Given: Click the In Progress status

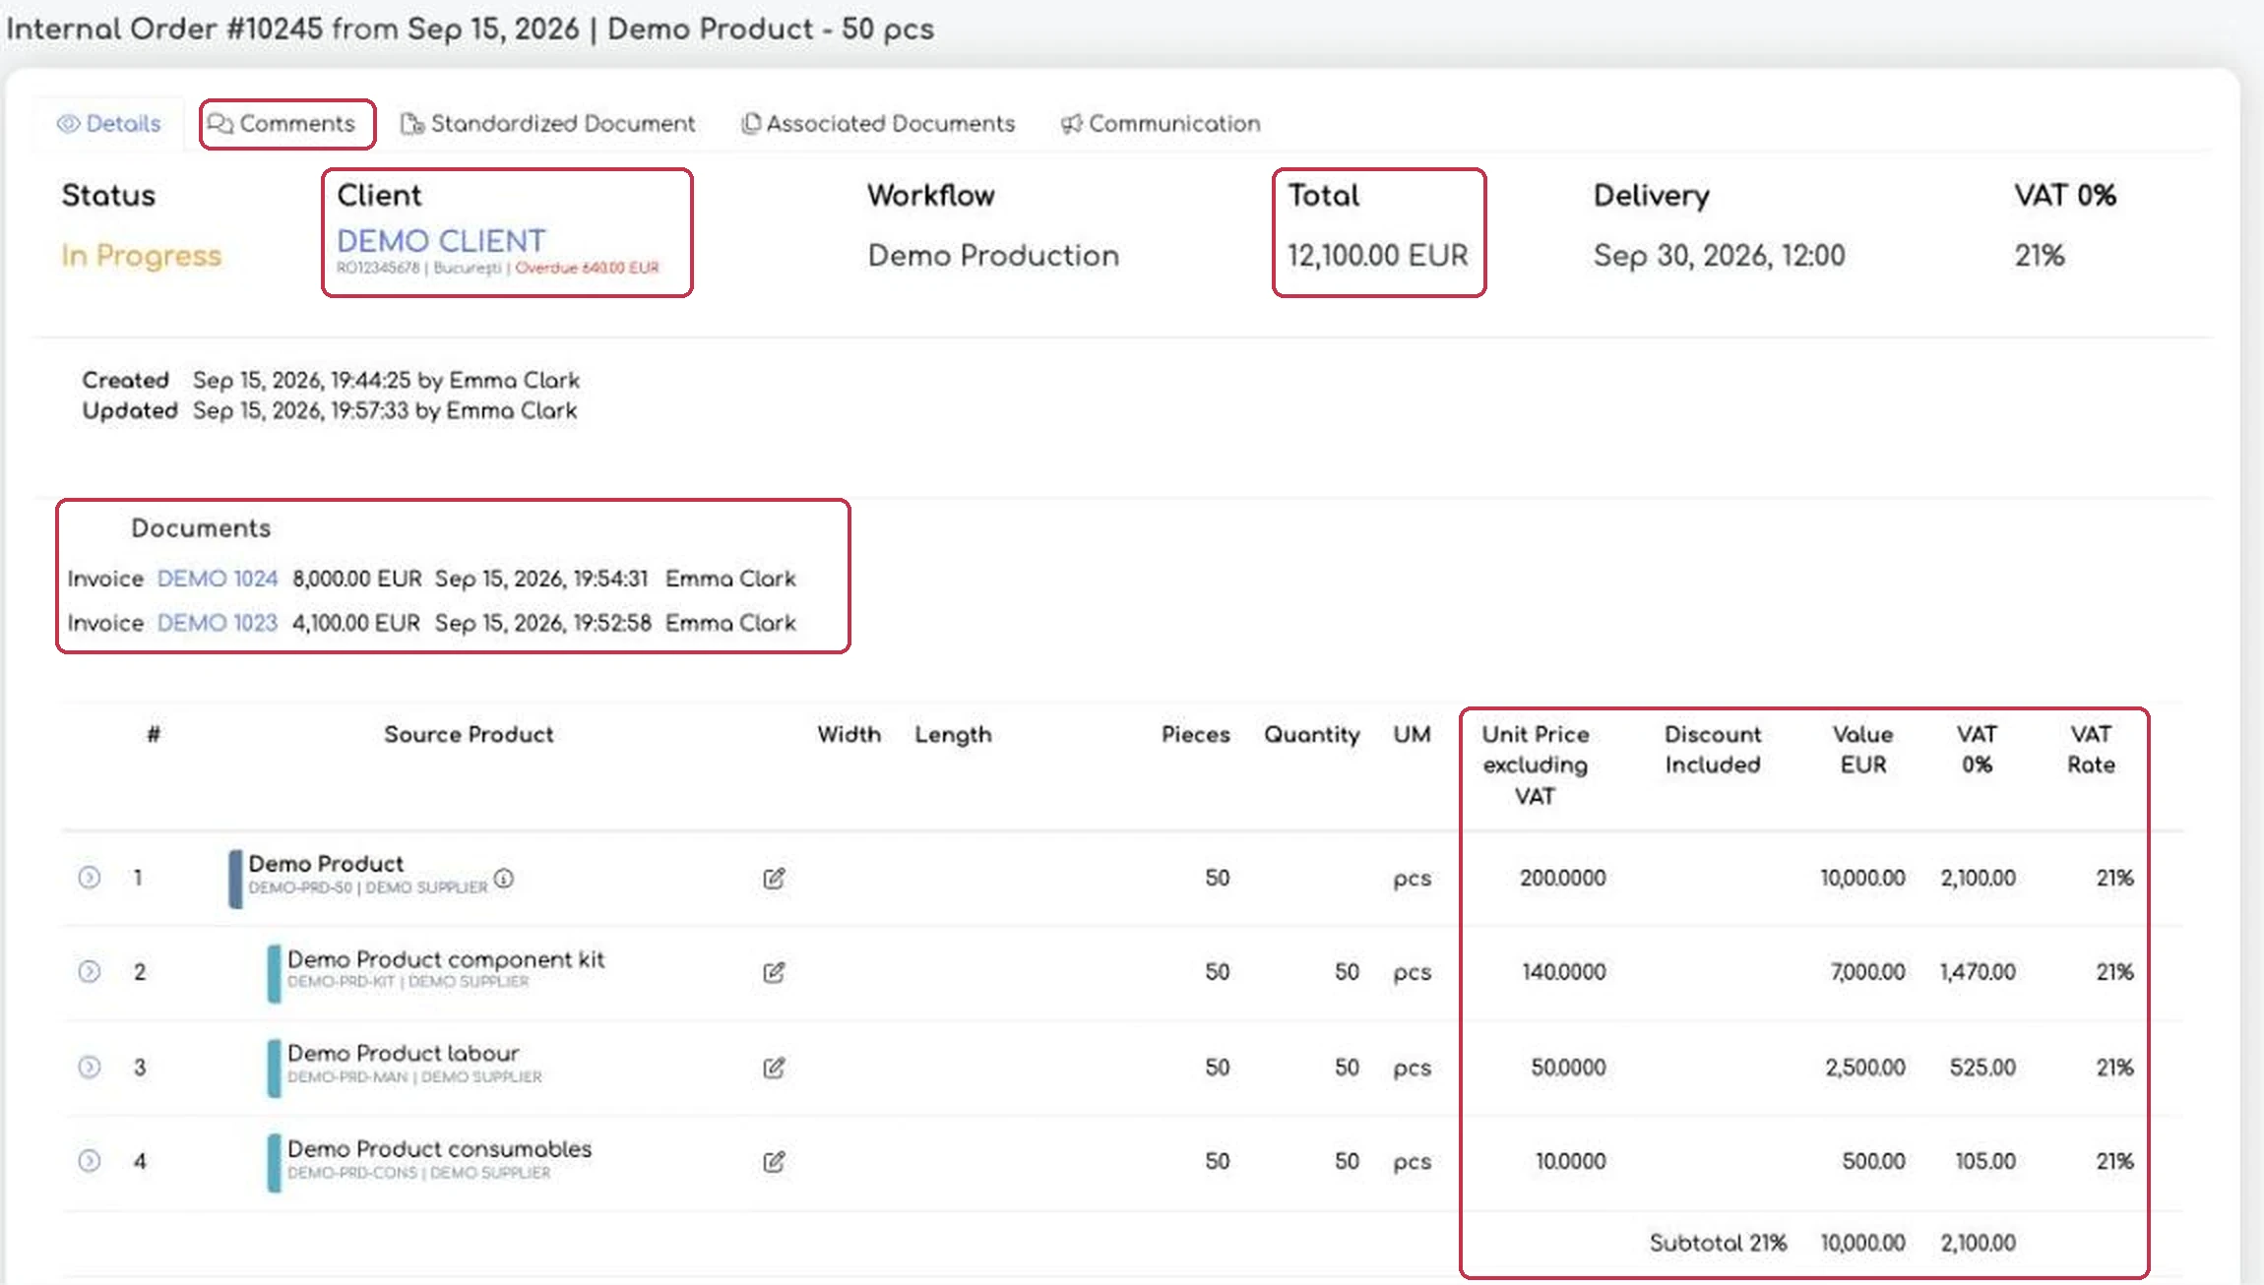Looking at the screenshot, I should [x=141, y=256].
